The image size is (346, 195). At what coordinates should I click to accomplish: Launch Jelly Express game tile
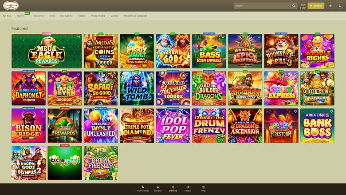[281, 88]
